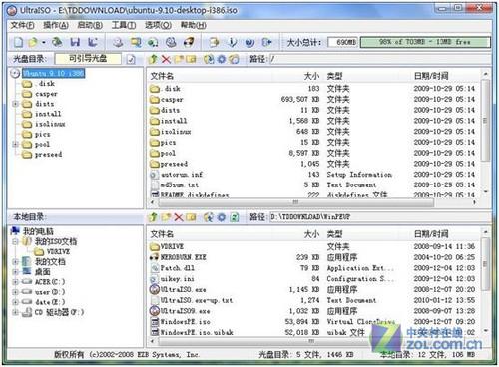Open the 启动(B) menu
Image resolution: width=499 pixels, height=367 pixels.
(x=90, y=25)
